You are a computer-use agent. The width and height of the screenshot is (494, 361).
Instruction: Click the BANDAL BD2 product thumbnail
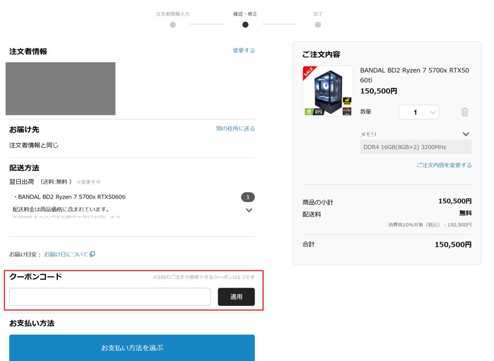(328, 91)
